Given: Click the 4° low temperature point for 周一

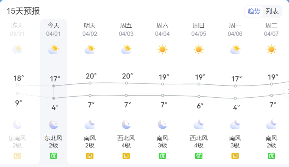Looking at the screenshot, I should pos(235,98).
